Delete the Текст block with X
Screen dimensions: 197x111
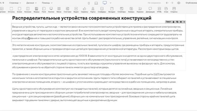181,22
